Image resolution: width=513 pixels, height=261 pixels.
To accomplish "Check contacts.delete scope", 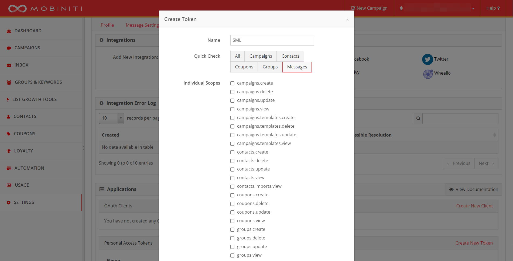I will pos(232,161).
